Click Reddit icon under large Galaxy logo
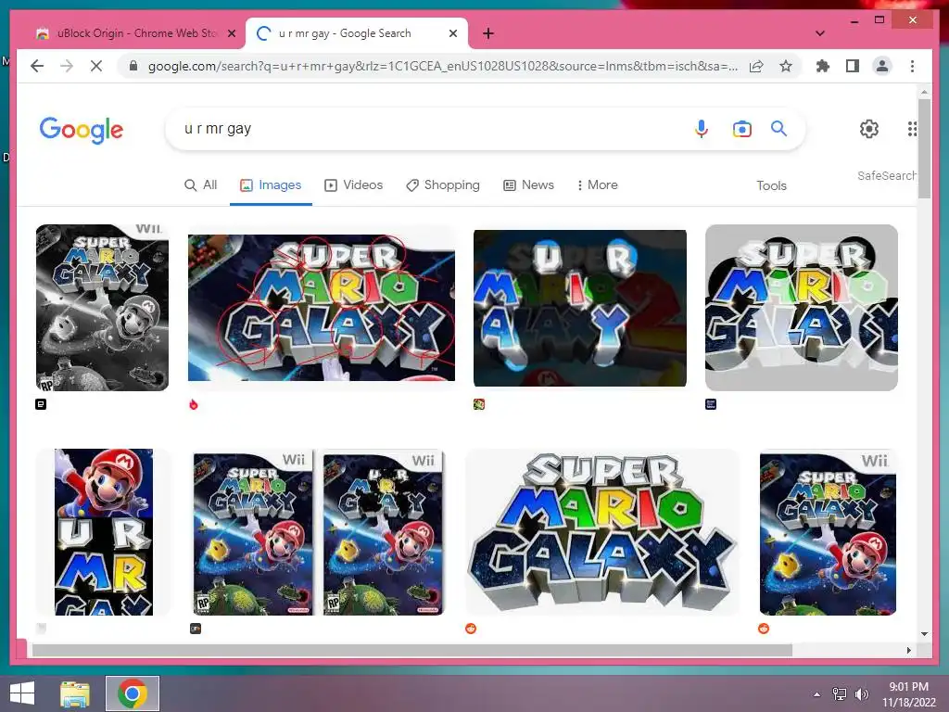Screen dimensions: 949x712 [x=470, y=629]
